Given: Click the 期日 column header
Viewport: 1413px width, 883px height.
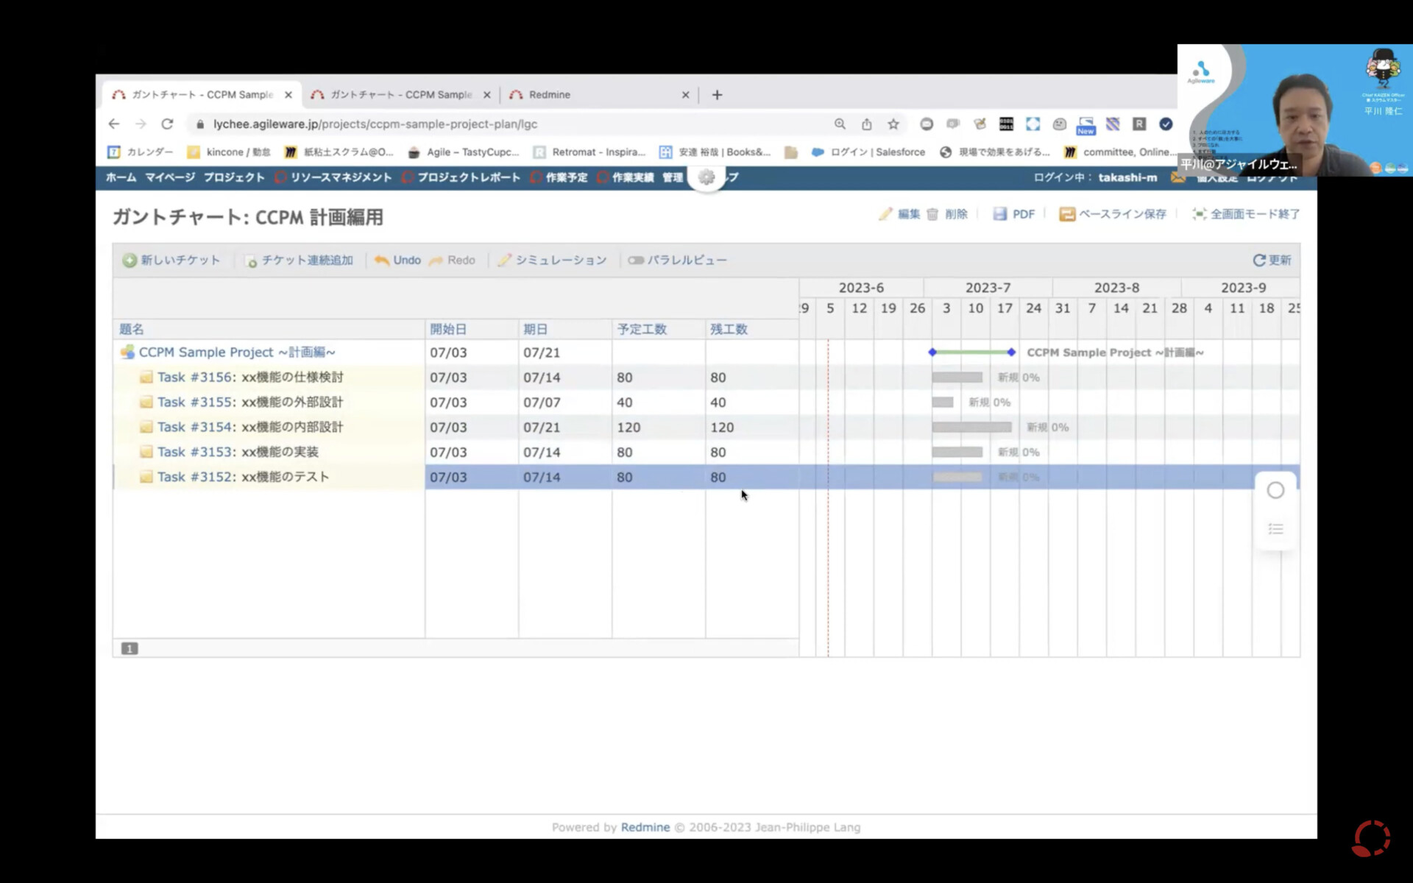Looking at the screenshot, I should (535, 329).
